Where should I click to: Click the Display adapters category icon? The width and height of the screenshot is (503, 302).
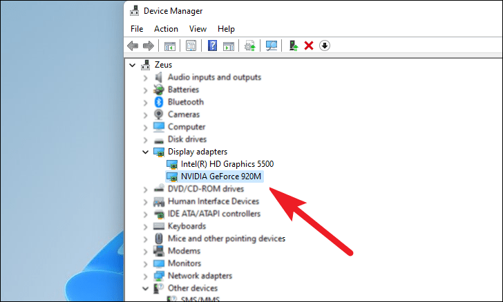[159, 152]
